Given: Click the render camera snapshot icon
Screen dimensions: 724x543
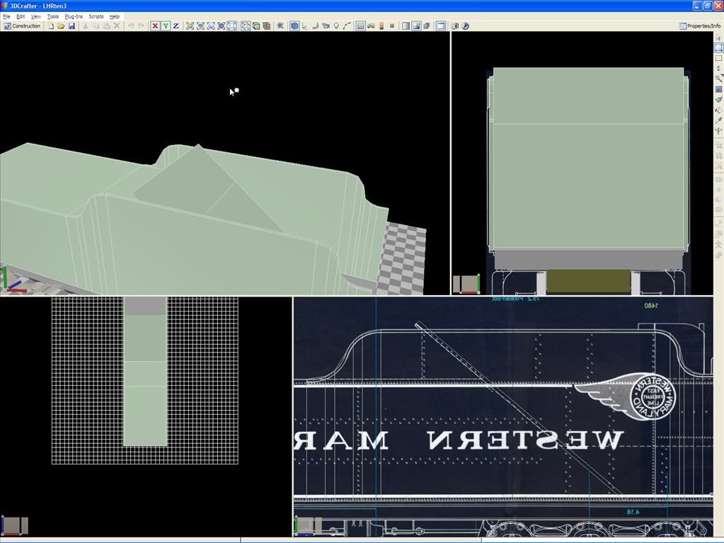Looking at the screenshot, I should click(455, 26).
